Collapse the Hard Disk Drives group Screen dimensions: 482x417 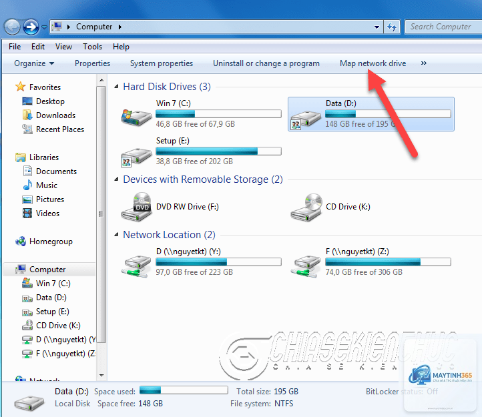tap(117, 87)
